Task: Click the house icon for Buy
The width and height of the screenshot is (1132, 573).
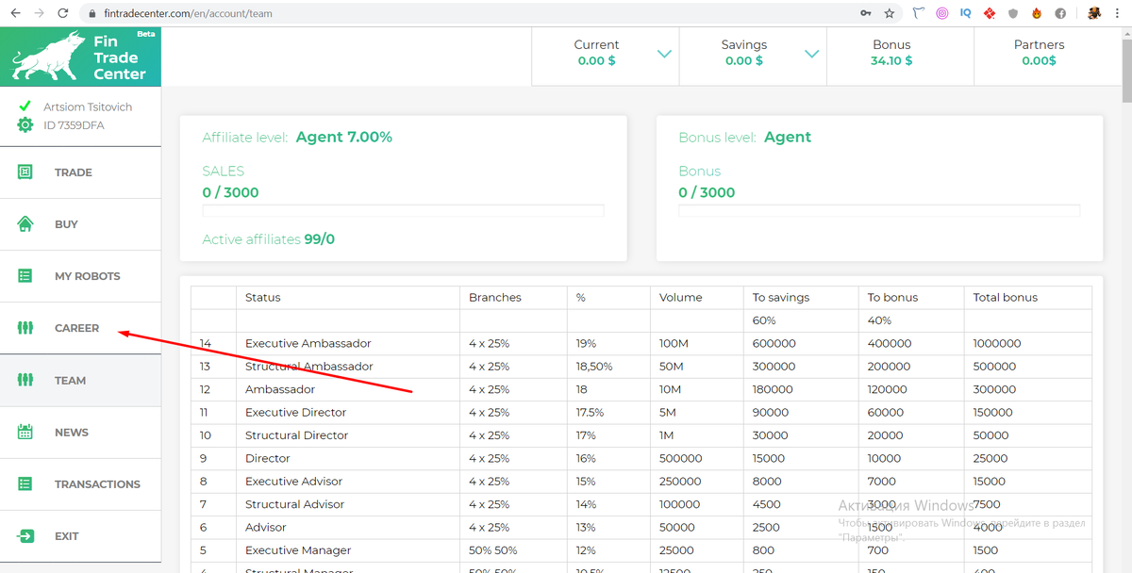Action: click(25, 224)
